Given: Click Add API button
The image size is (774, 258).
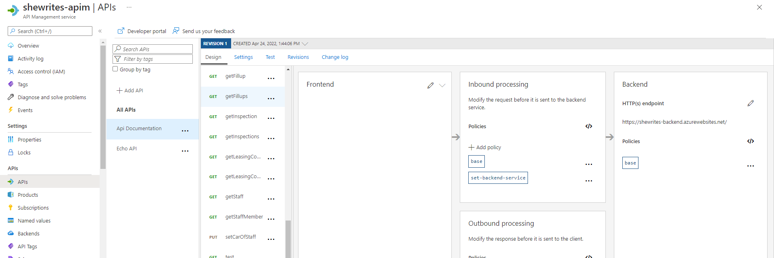Looking at the screenshot, I should 130,90.
